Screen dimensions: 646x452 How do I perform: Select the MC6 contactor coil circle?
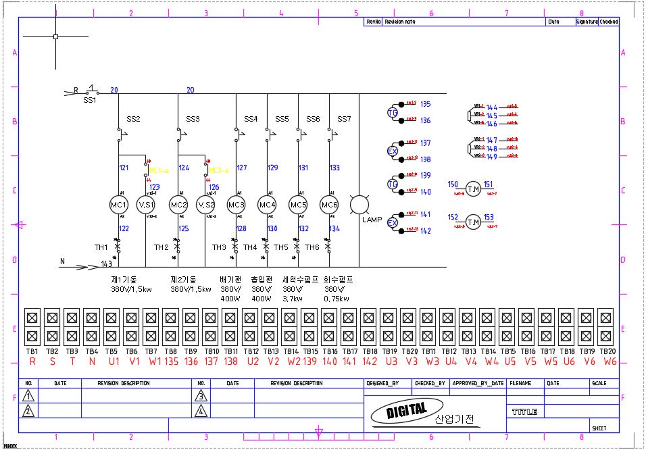tap(329, 205)
